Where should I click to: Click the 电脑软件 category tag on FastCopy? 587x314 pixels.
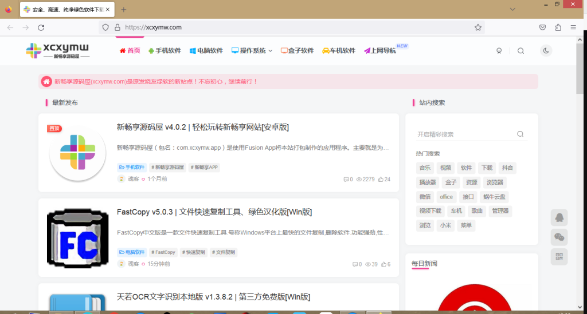[x=131, y=252]
